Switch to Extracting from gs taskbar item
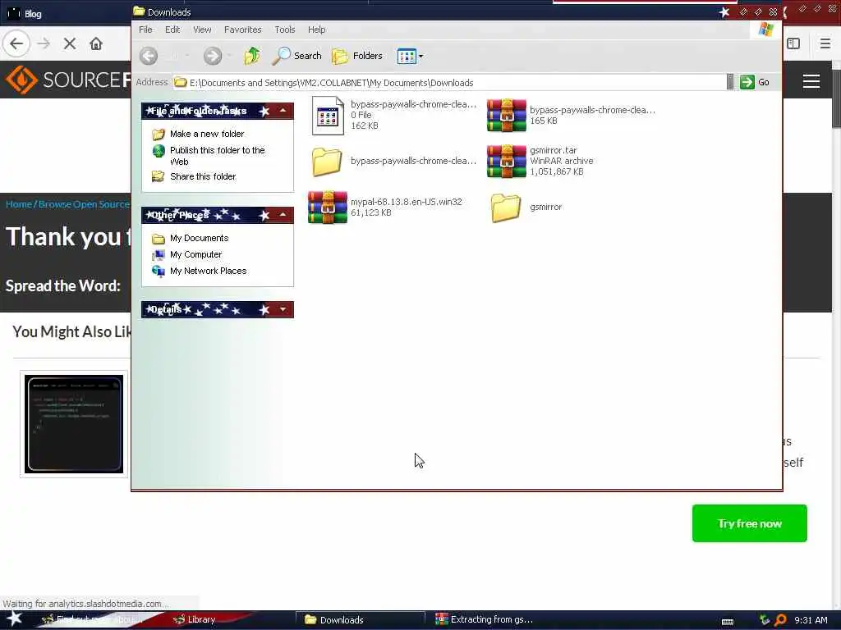The width and height of the screenshot is (841, 630). click(x=485, y=619)
